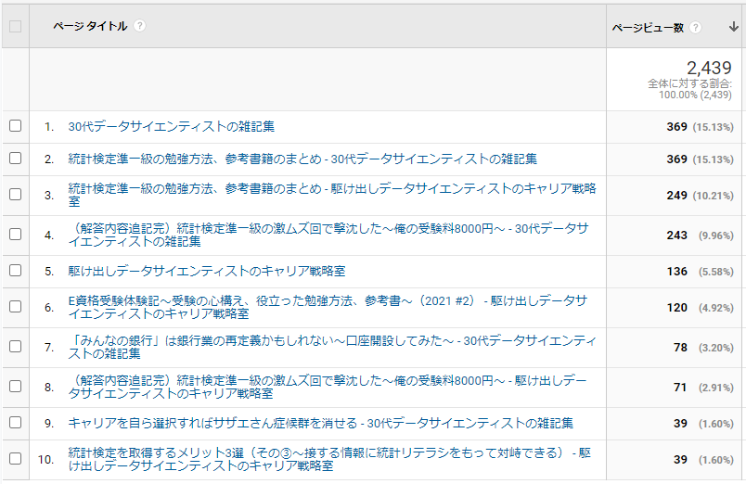Check the box for row 5
Viewport: 746px width, 484px height.
pyautogui.click(x=15, y=271)
